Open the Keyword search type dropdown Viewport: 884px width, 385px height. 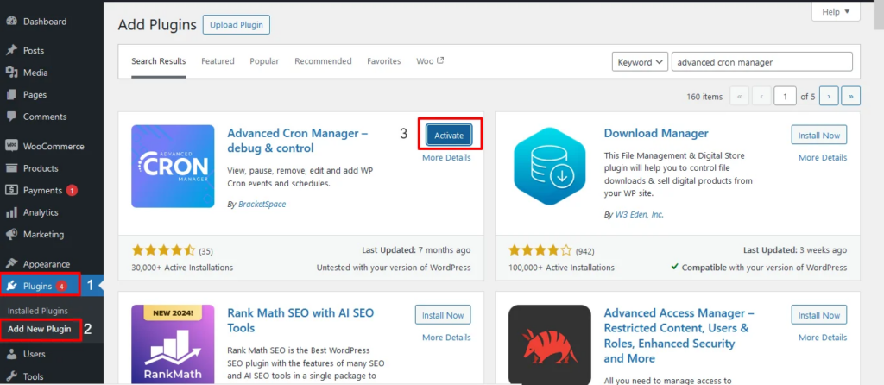point(640,62)
